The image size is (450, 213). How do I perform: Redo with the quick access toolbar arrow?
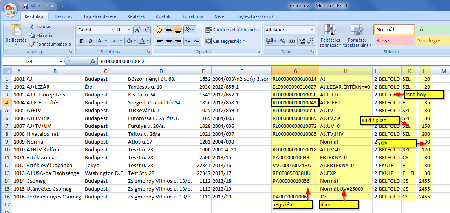coord(45,6)
